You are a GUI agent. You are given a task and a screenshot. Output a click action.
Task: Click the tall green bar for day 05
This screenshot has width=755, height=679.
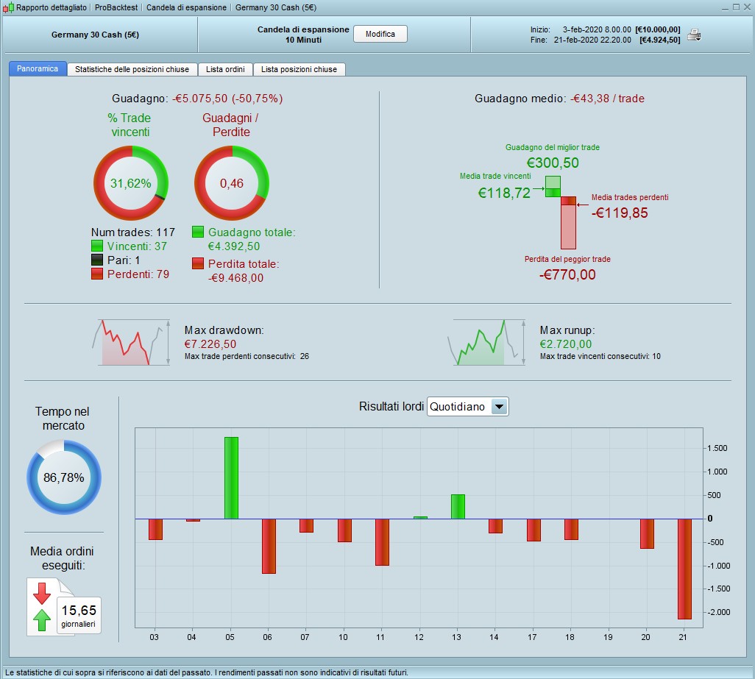pos(231,478)
